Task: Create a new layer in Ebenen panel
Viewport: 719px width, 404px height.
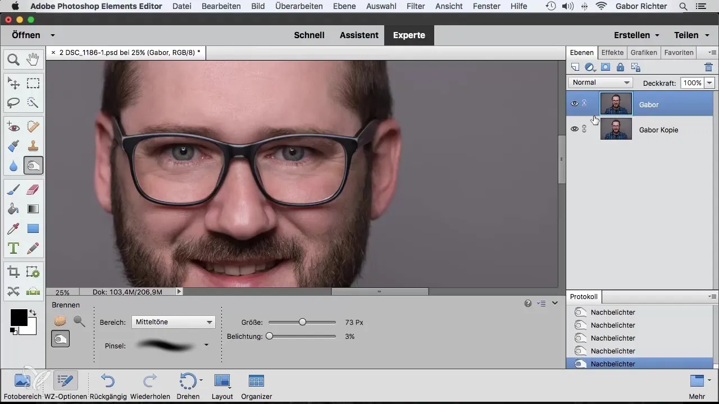Action: click(x=575, y=67)
